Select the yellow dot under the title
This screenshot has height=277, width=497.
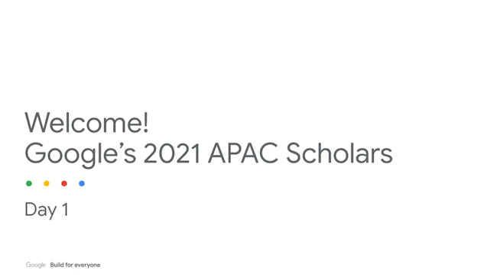pos(47,183)
